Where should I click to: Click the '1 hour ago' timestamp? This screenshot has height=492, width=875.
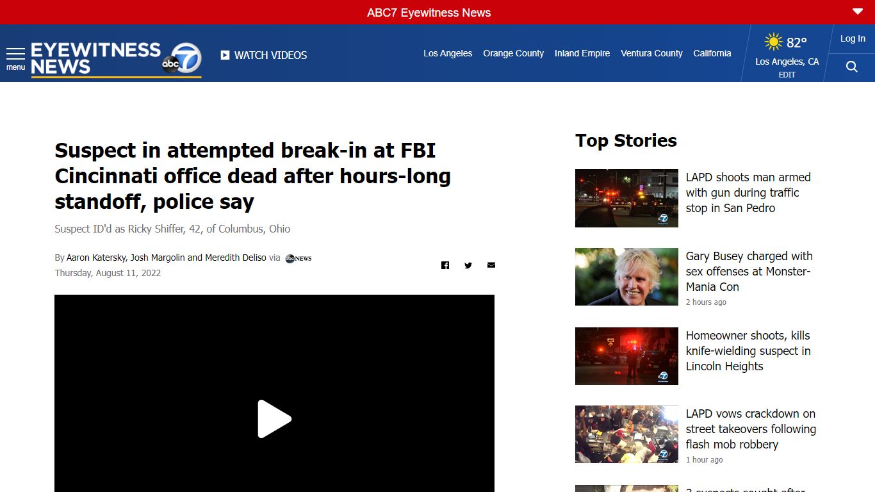tap(704, 460)
